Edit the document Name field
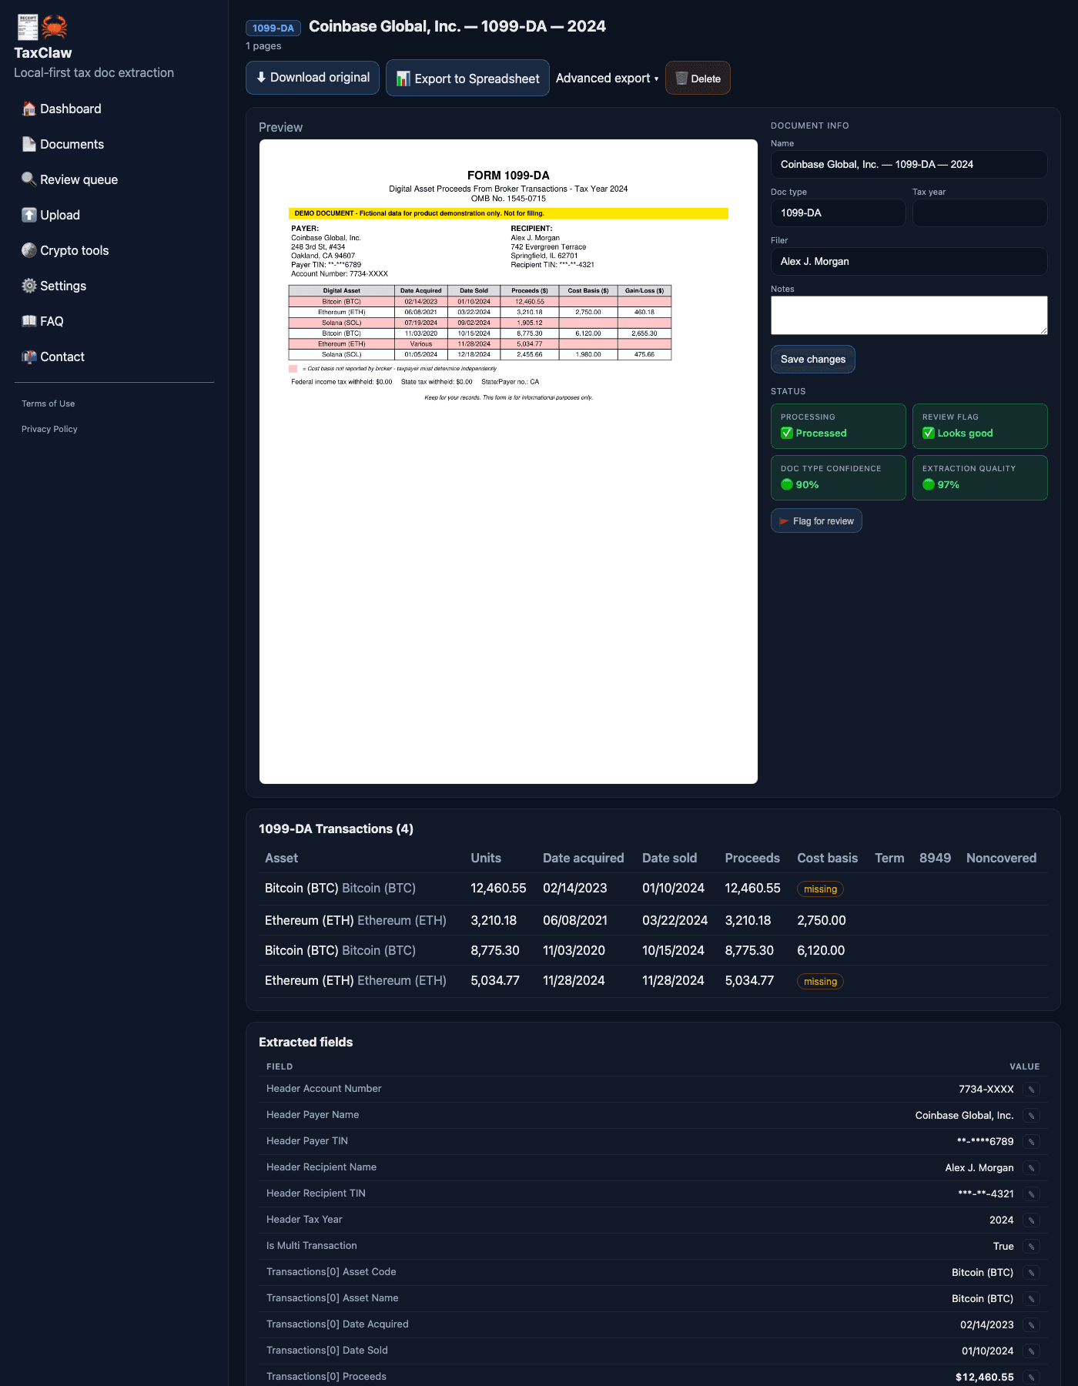The image size is (1078, 1386). click(x=909, y=164)
